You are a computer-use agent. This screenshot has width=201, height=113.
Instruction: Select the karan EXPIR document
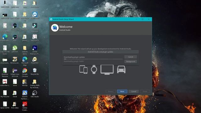coord(5,105)
